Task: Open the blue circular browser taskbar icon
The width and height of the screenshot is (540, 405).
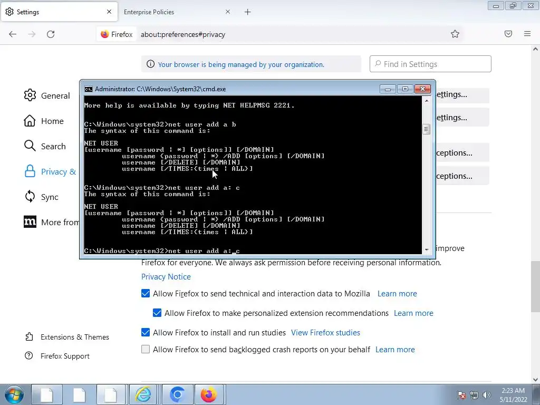Action: (x=177, y=394)
